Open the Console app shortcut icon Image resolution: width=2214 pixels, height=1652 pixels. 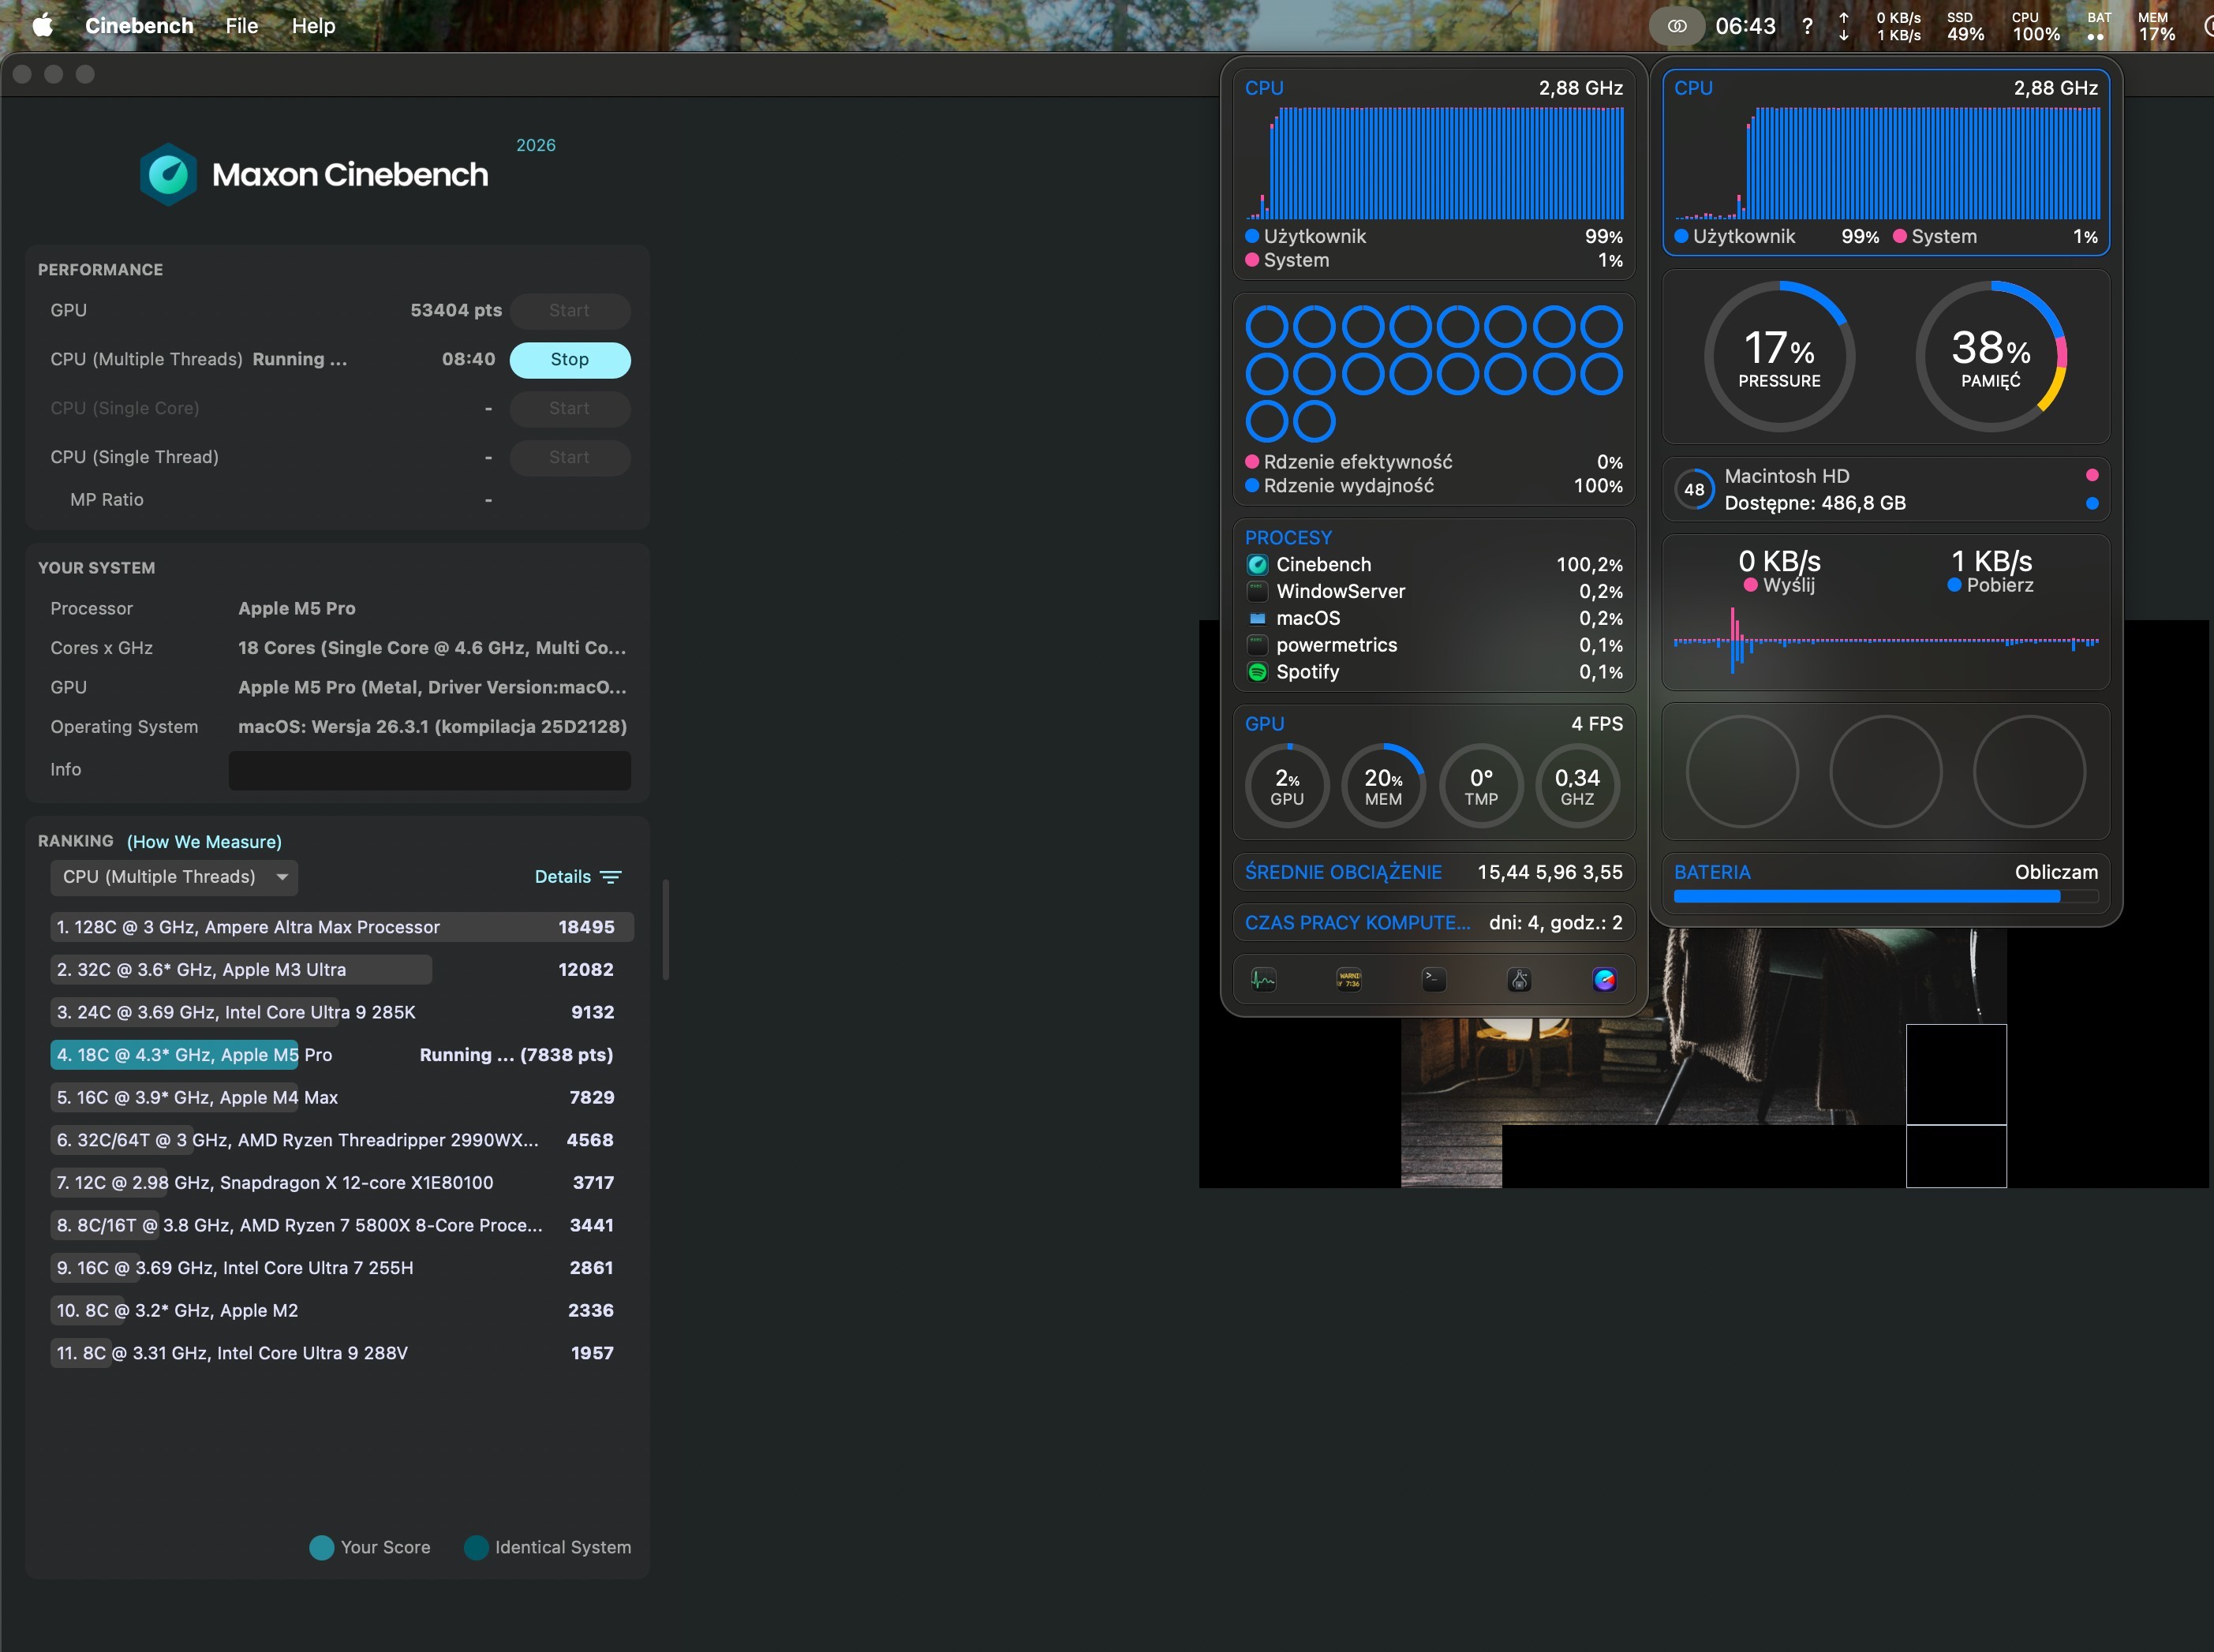click(x=1348, y=979)
